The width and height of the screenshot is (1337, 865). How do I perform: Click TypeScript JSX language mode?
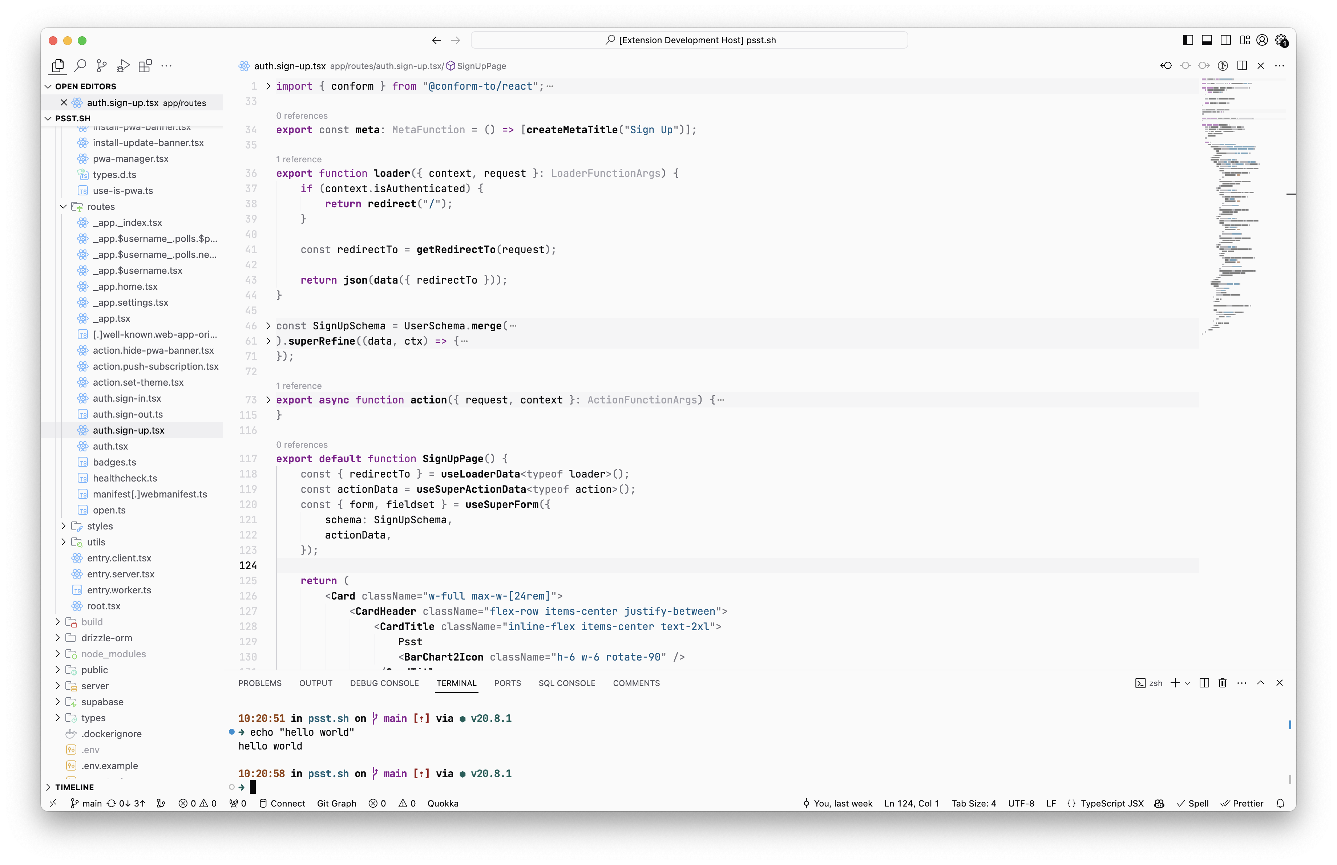1112,803
